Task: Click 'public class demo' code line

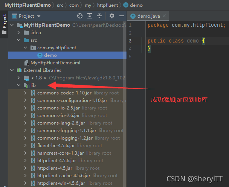Action: pos(173,41)
